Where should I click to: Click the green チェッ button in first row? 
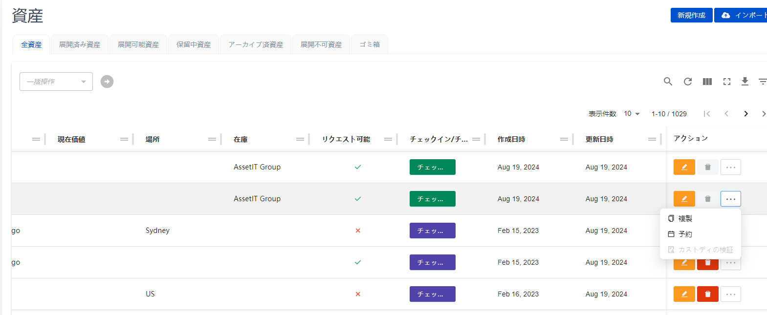tap(432, 167)
